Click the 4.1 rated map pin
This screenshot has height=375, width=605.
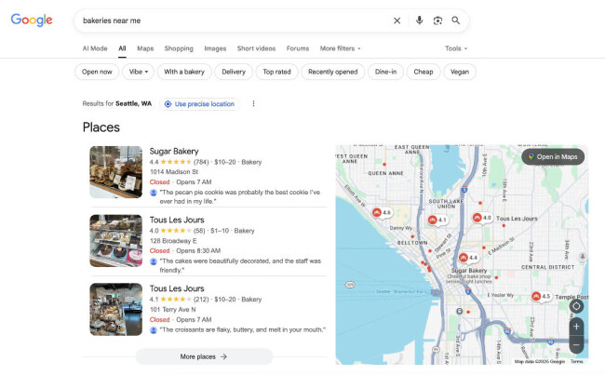click(437, 220)
